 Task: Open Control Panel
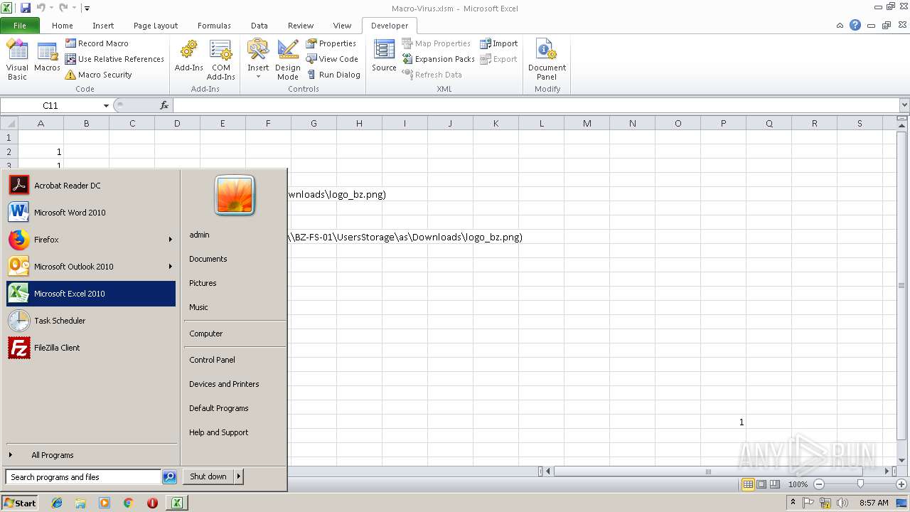(x=212, y=360)
